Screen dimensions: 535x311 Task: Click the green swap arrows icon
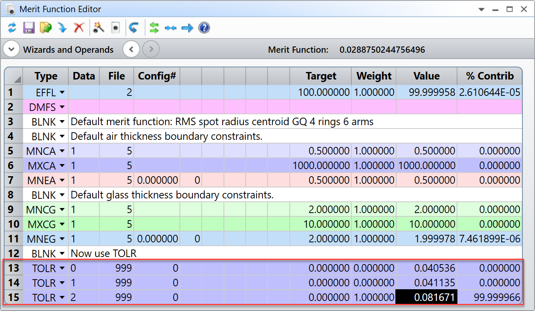(x=154, y=28)
